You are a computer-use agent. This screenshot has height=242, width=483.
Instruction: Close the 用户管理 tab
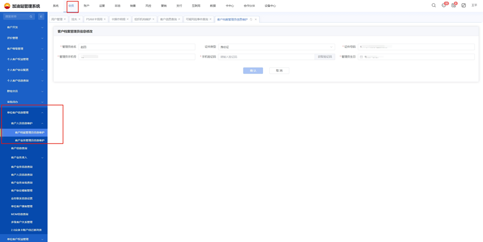(65, 20)
